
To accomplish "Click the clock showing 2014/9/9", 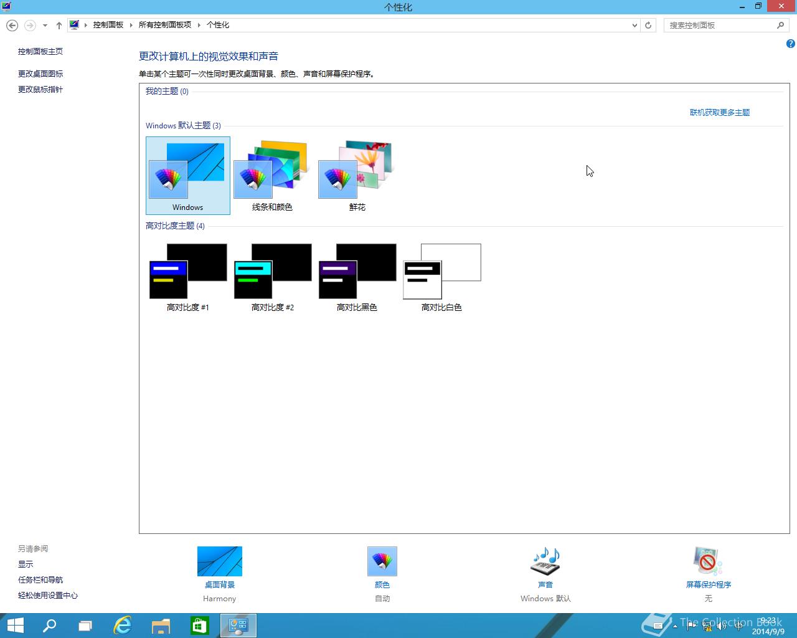I will click(768, 626).
